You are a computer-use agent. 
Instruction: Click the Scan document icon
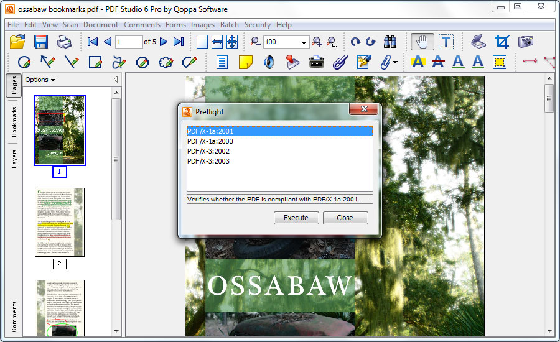tap(478, 42)
